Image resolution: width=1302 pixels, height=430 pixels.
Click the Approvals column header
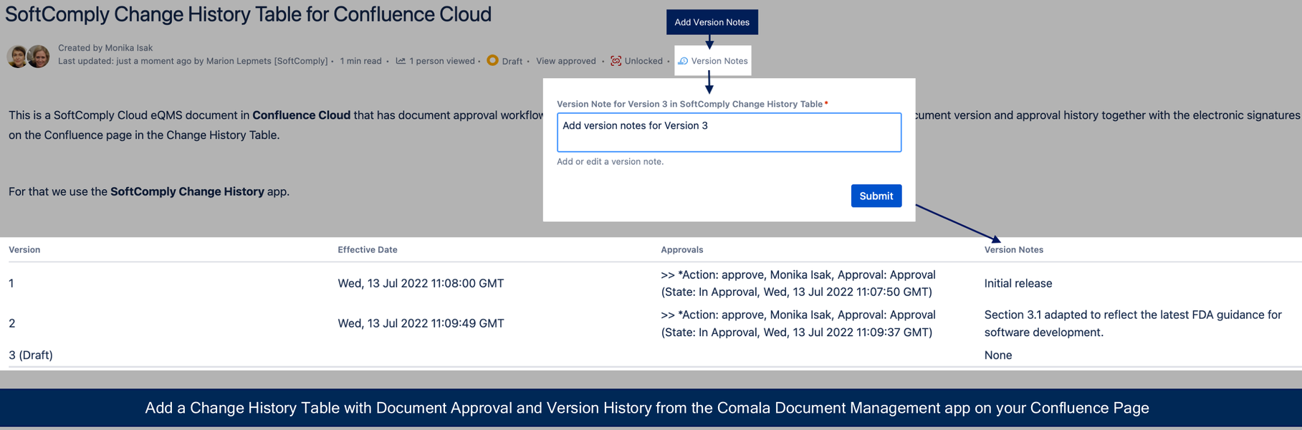pyautogui.click(x=682, y=249)
